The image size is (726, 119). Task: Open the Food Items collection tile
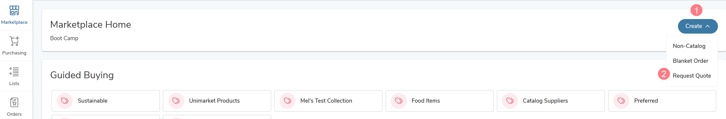pyautogui.click(x=439, y=101)
